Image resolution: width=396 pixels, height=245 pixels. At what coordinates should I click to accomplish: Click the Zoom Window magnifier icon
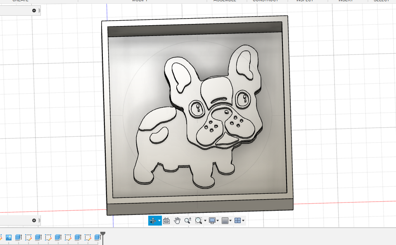199,221
